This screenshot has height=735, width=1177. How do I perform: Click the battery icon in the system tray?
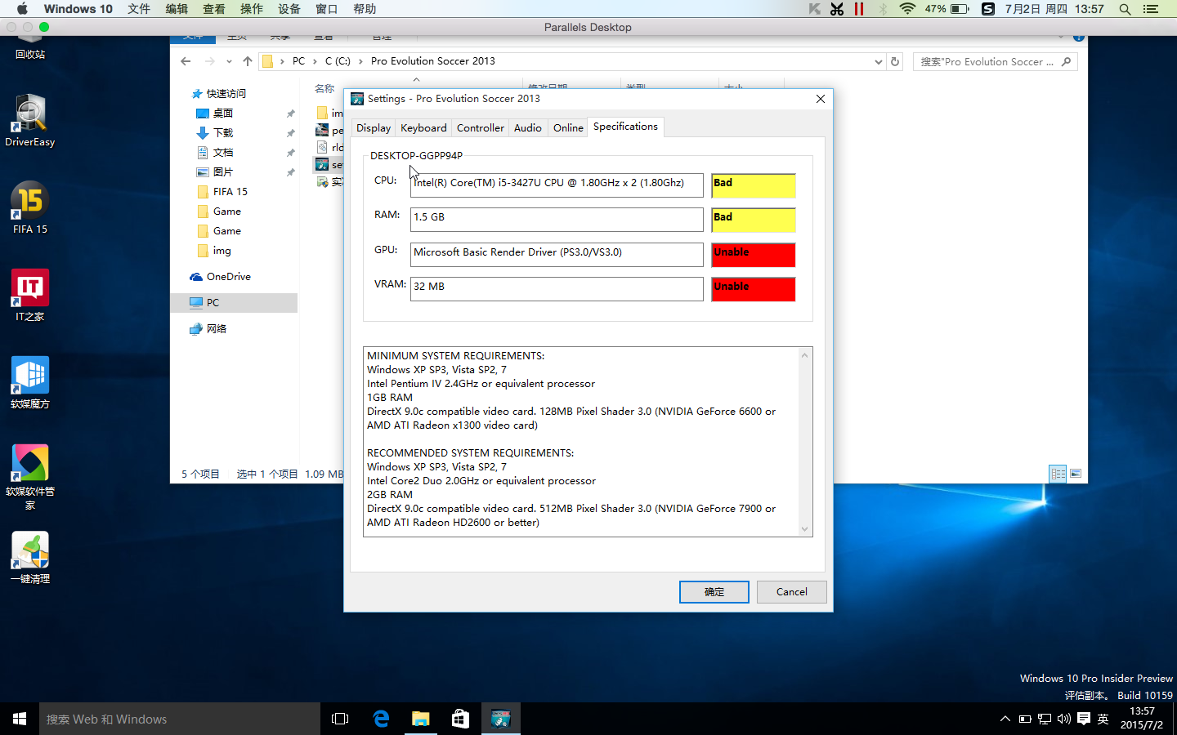[x=1025, y=719]
